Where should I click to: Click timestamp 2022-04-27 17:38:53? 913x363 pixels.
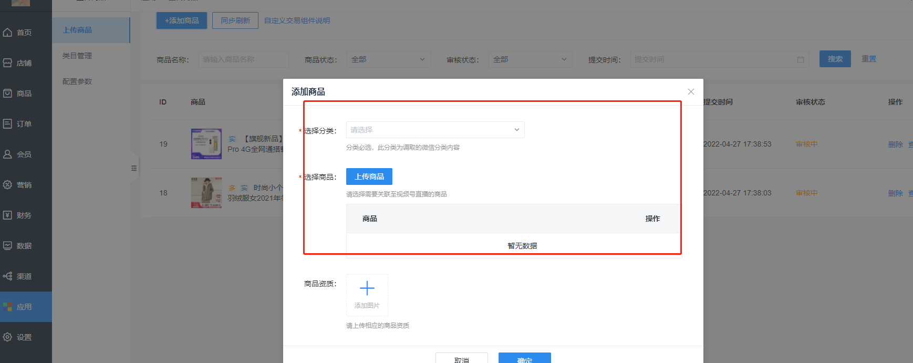738,144
